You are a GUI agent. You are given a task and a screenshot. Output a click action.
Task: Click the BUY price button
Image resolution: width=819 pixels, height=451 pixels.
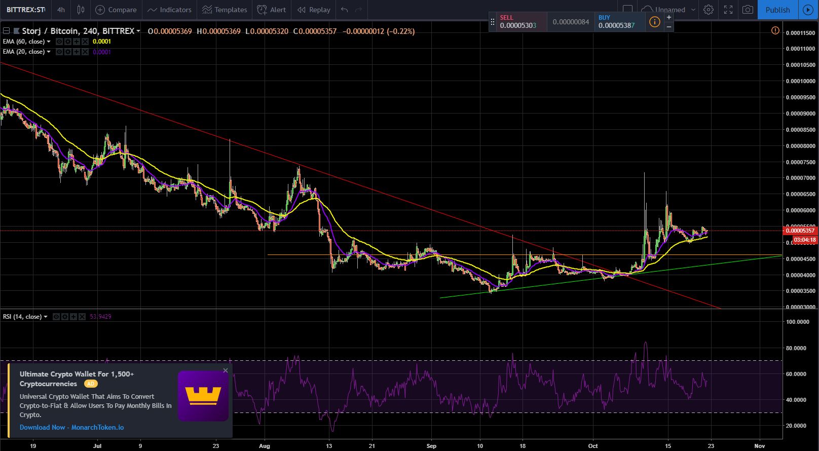coord(619,22)
